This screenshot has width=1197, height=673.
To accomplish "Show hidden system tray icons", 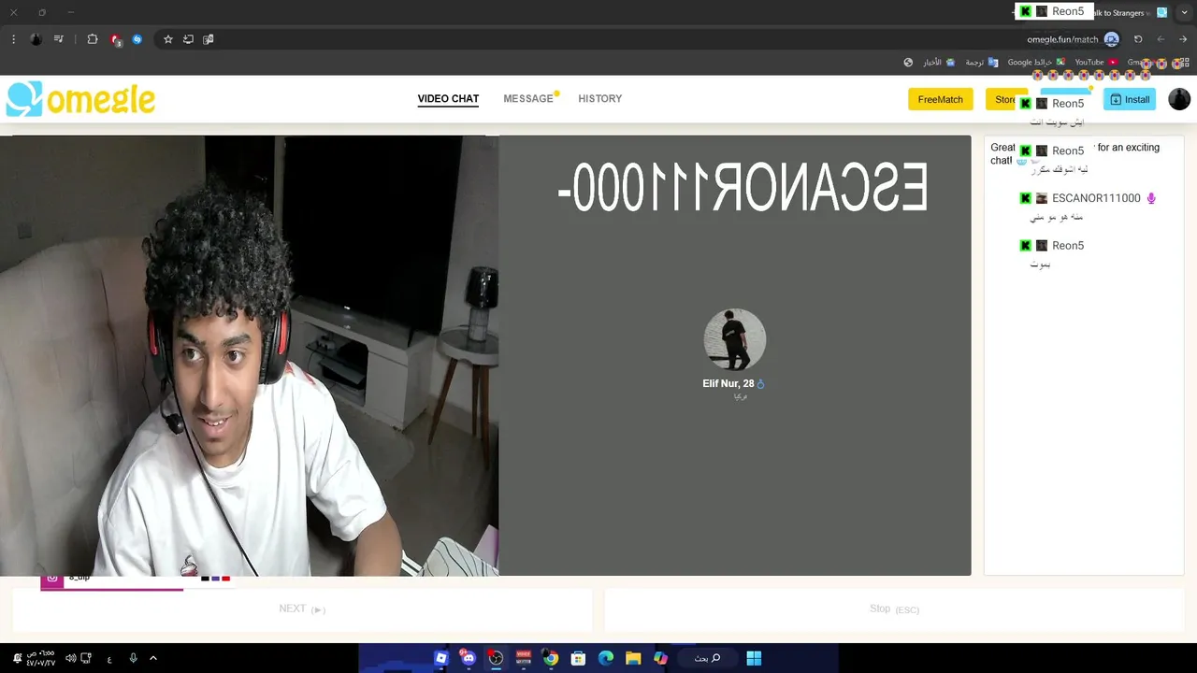I will pos(153,658).
